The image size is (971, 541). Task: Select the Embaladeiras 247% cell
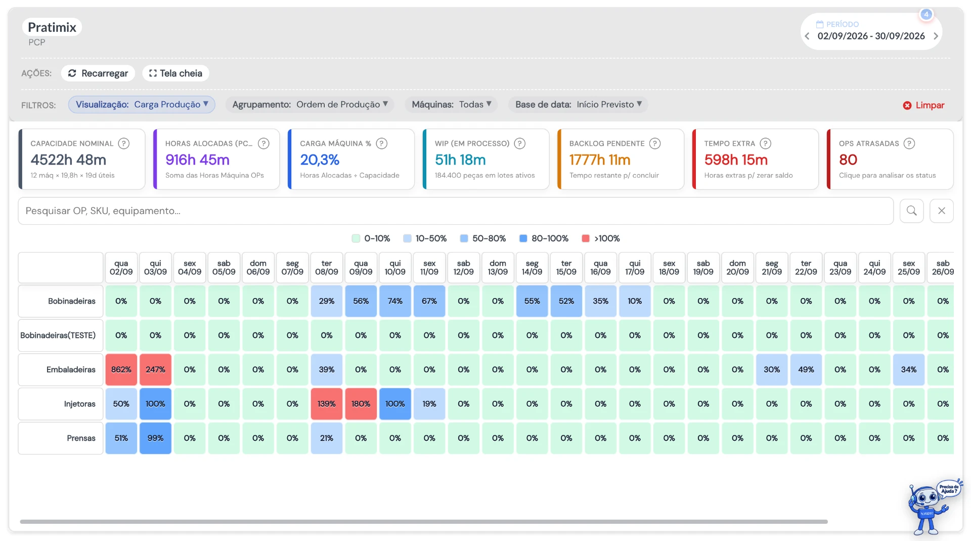tap(155, 369)
